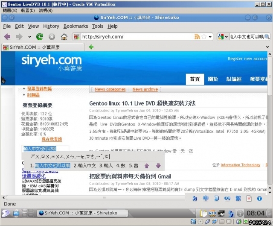Click the search magnifier icon
This screenshot has height=226, width=273.
[267, 37]
